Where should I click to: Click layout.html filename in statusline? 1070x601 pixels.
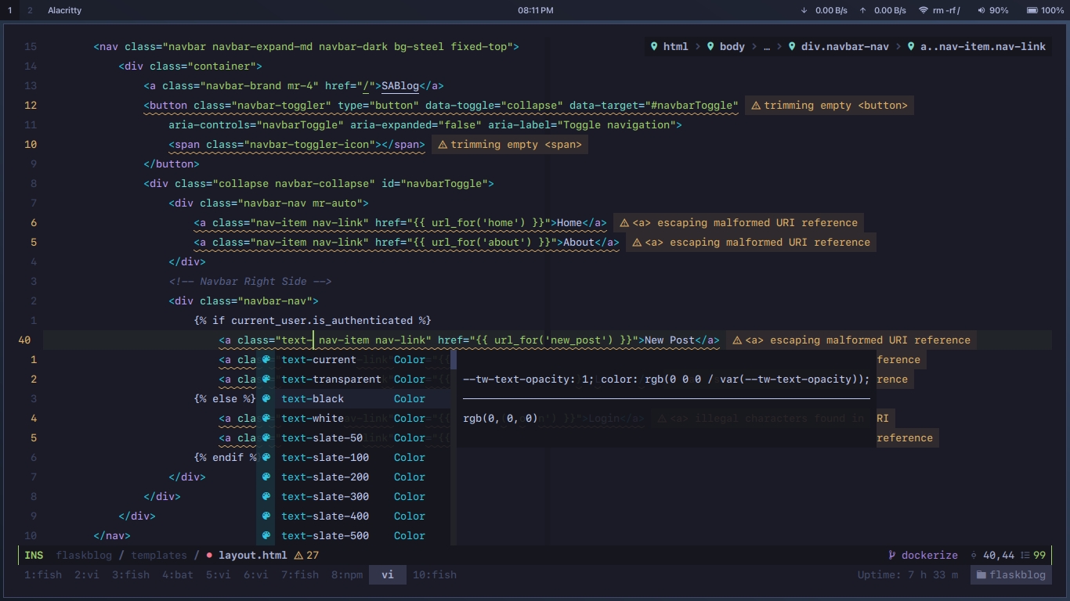coord(253,555)
